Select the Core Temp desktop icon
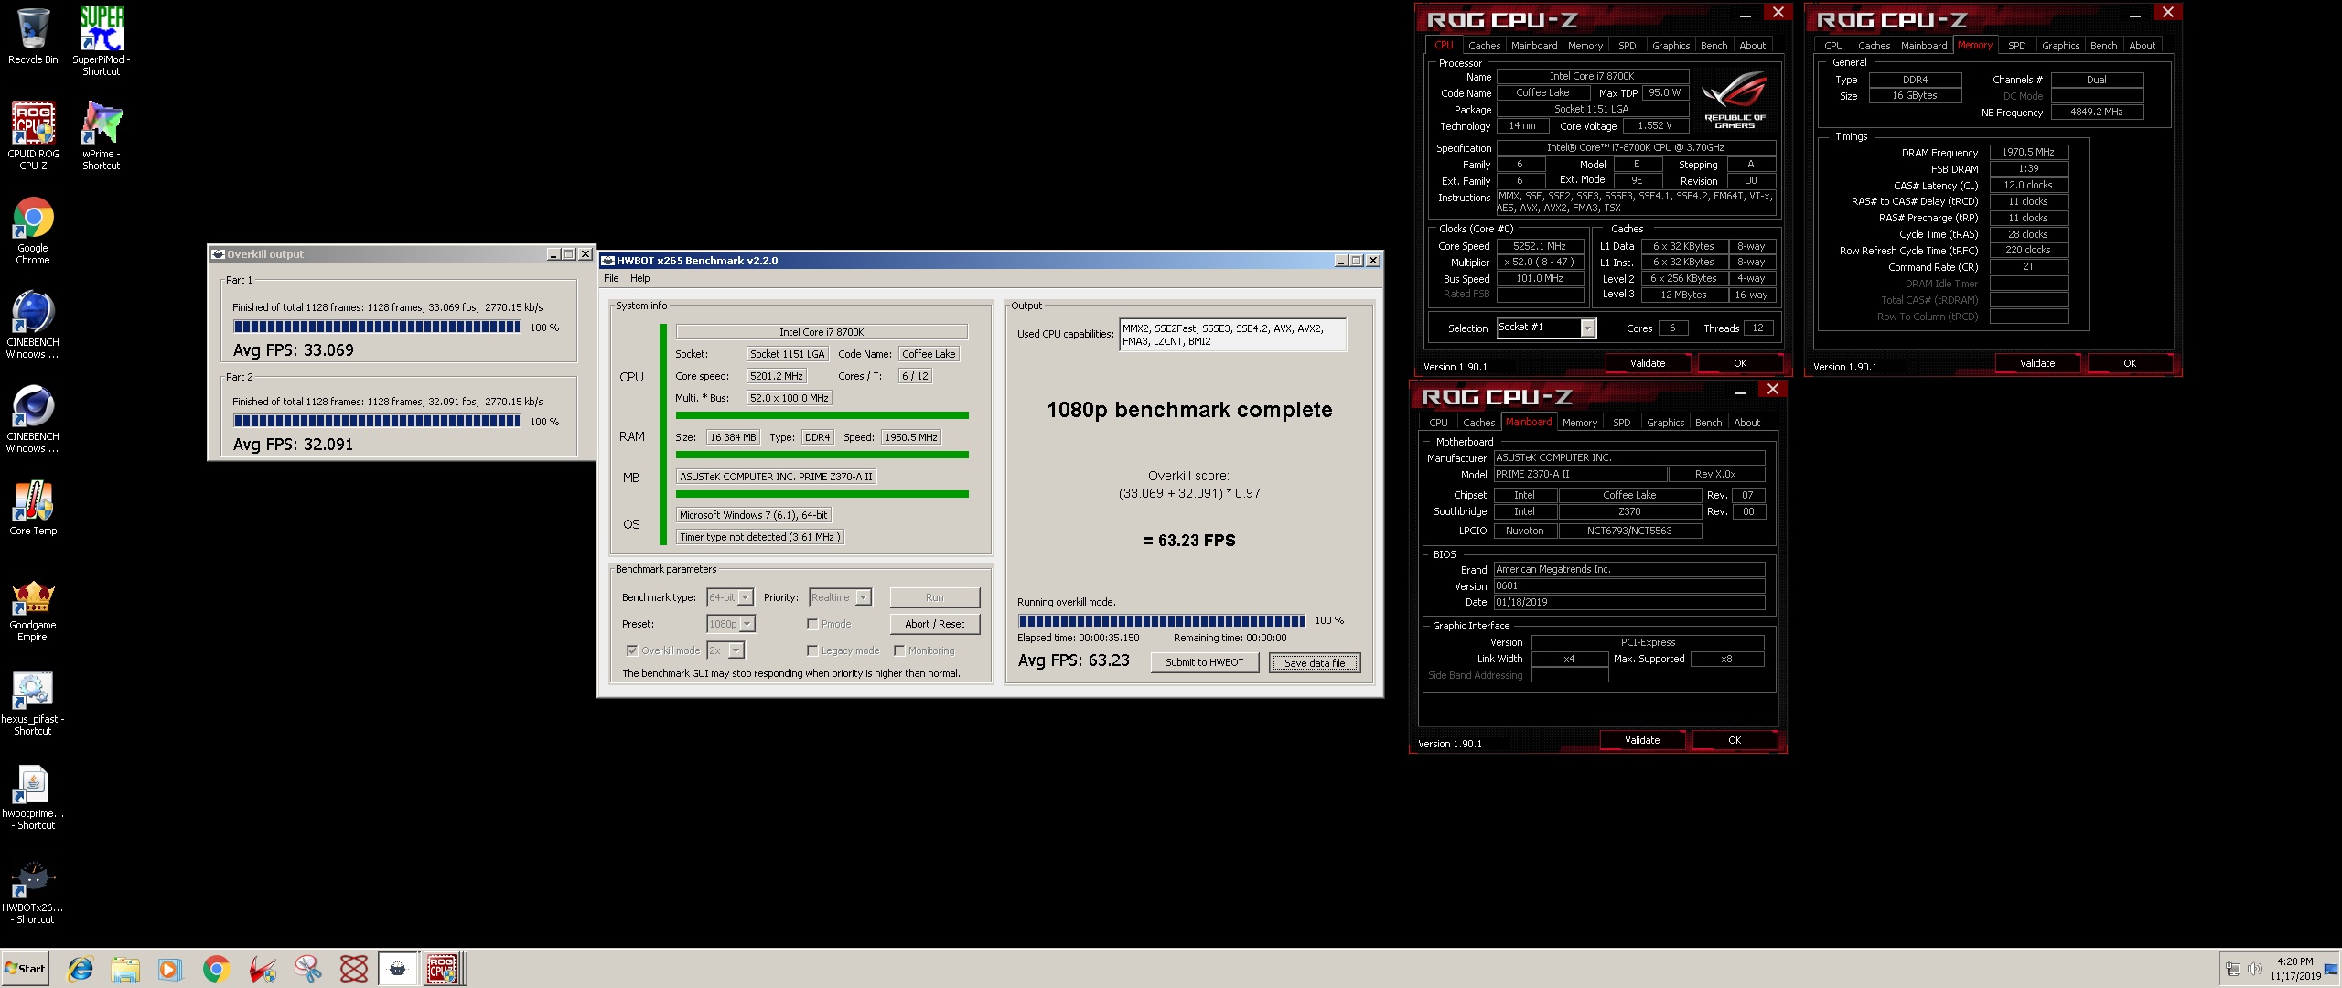Screen dimensions: 2342x988 pyautogui.click(x=33, y=508)
